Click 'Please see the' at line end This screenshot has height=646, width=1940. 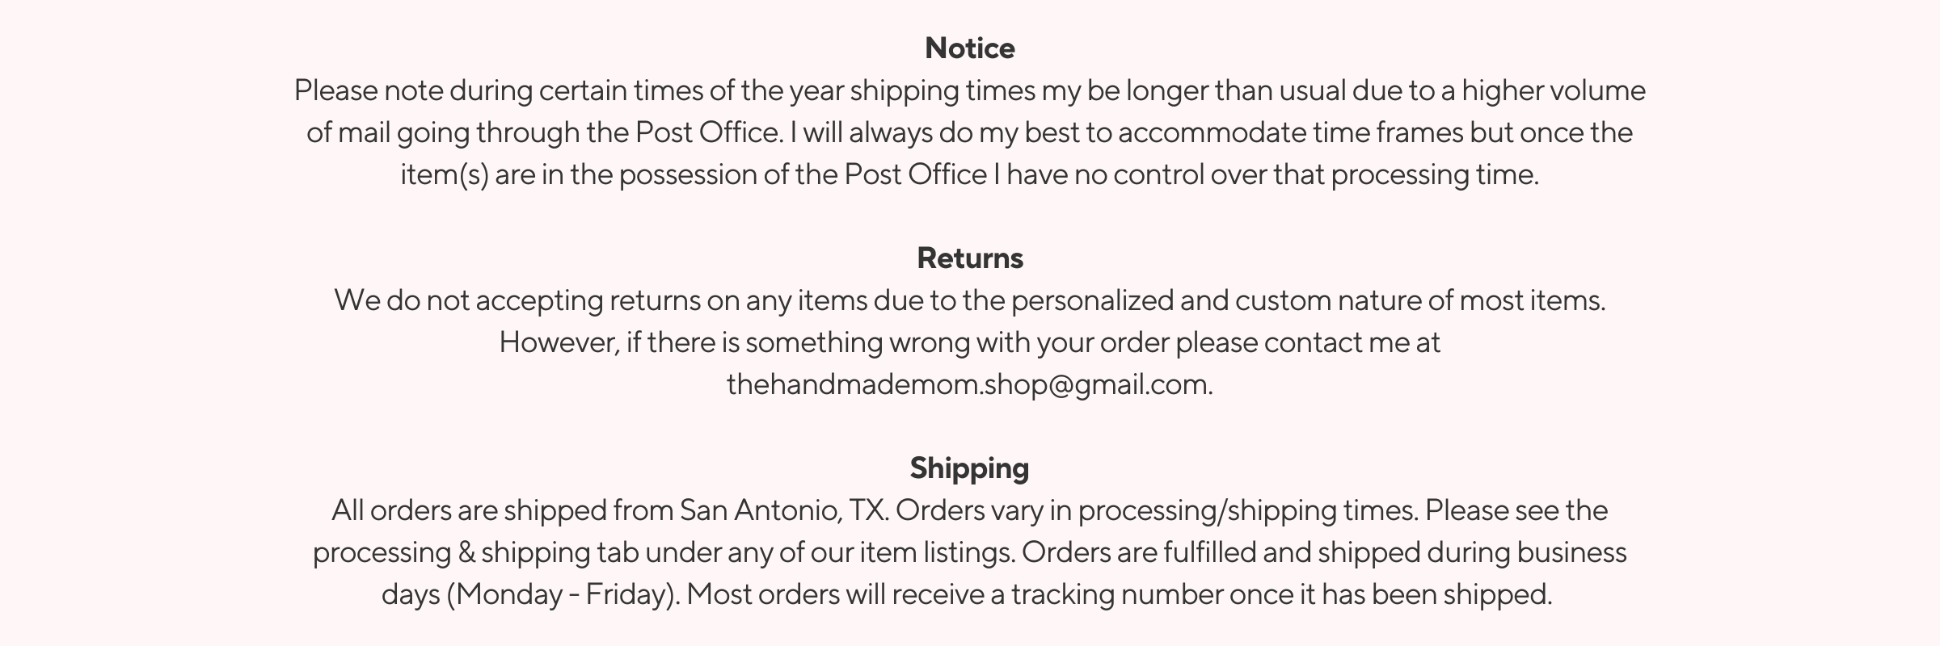click(1516, 510)
